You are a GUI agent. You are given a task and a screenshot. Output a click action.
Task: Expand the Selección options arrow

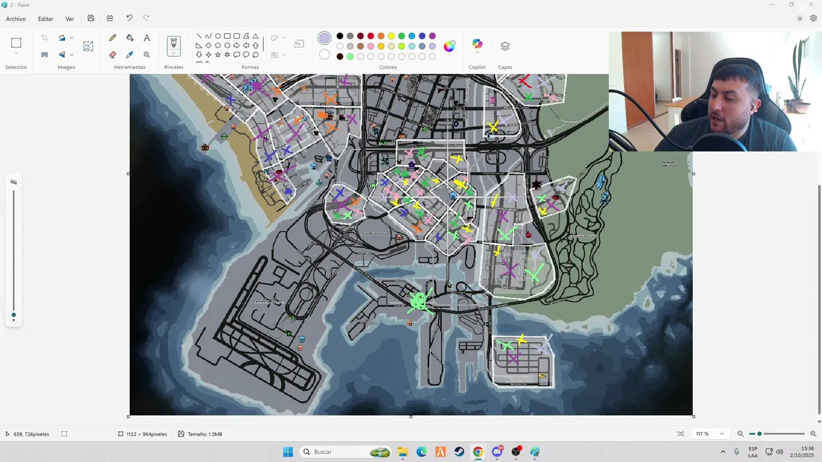pyautogui.click(x=16, y=54)
